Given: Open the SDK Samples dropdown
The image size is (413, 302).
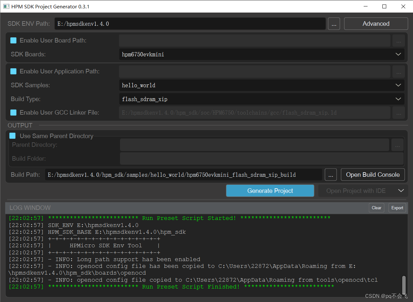Looking at the screenshot, I should 261,85.
